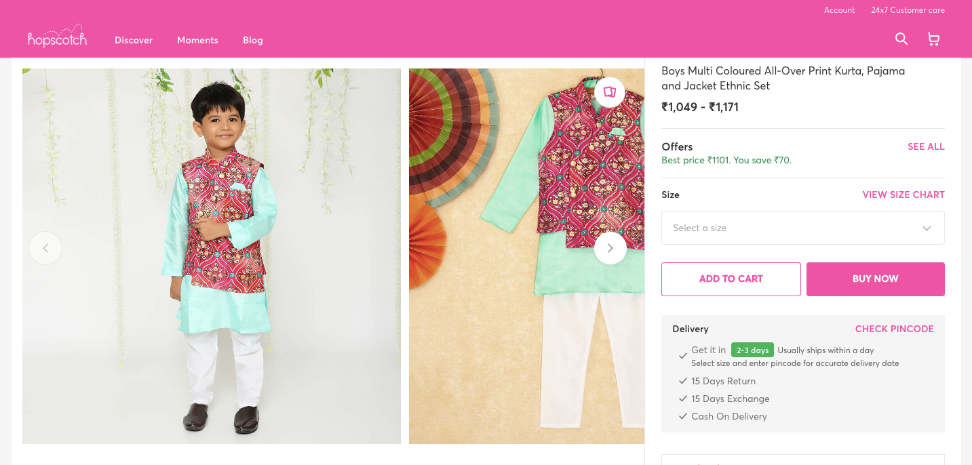Click the Check Pincode link
This screenshot has width=972, height=465.
(894, 329)
